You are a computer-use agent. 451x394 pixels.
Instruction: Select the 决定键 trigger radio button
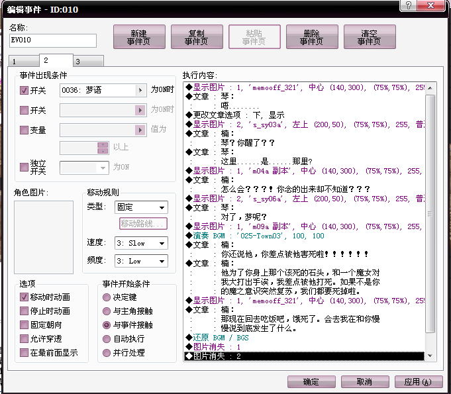(107, 297)
